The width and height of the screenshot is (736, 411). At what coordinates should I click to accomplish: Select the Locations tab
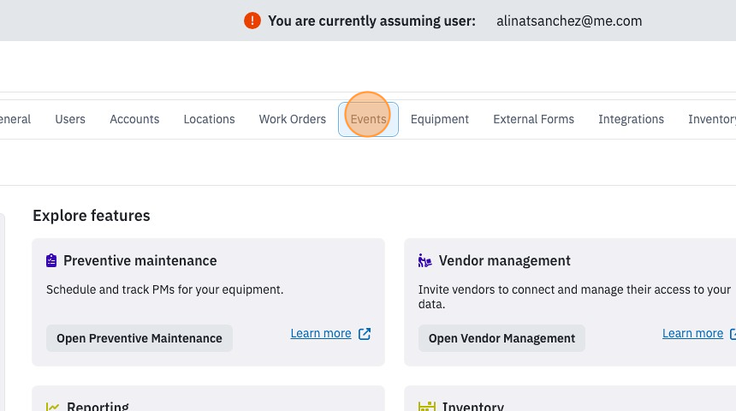[210, 119]
